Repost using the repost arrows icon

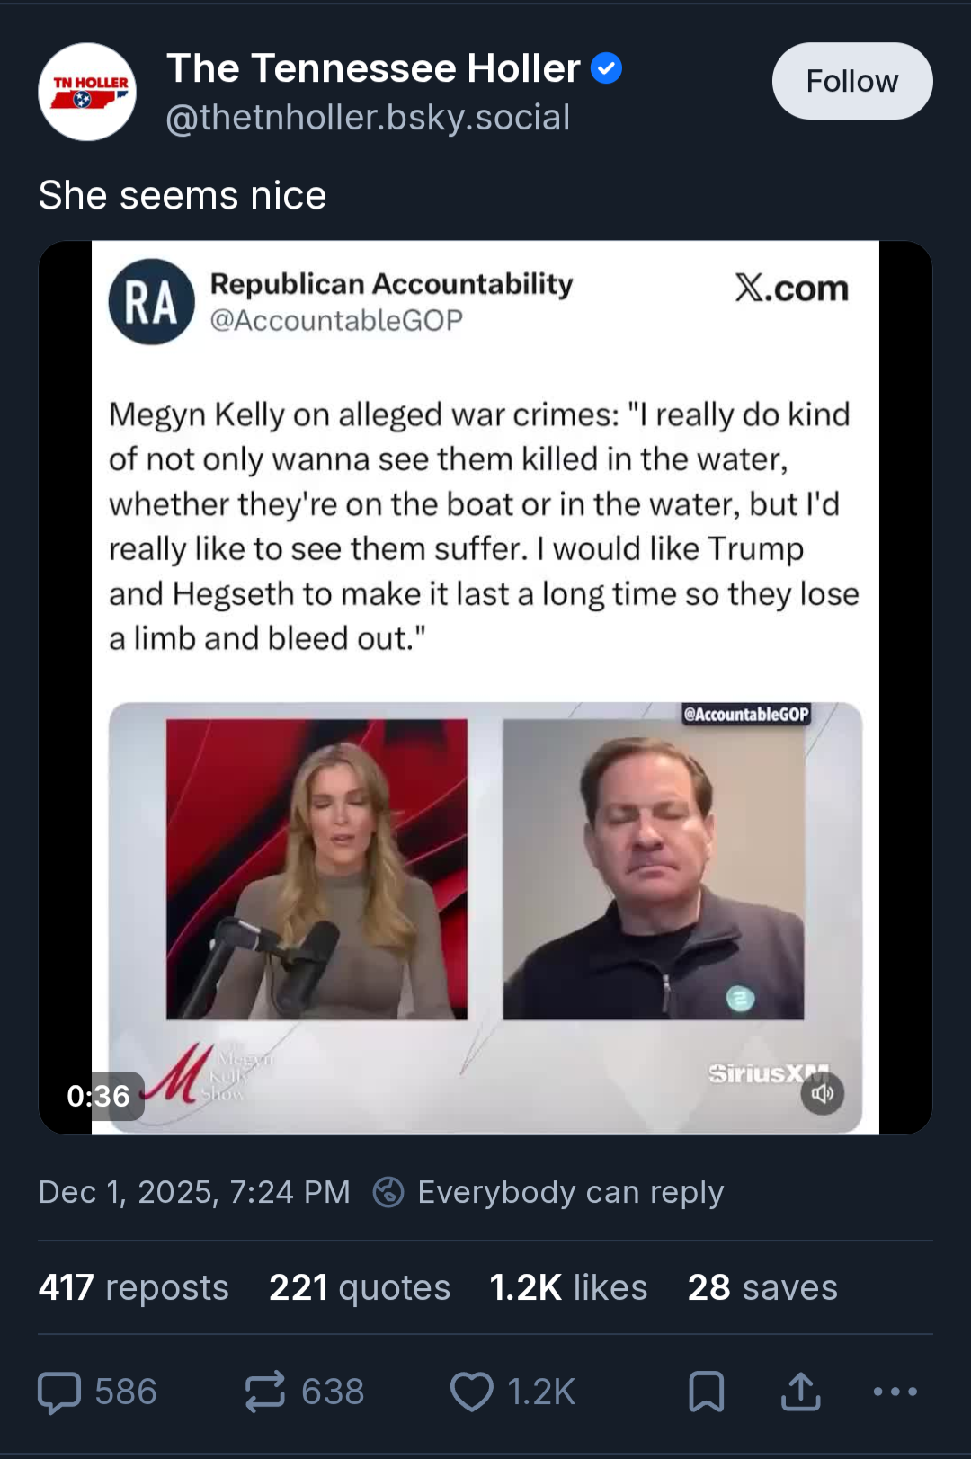(265, 1392)
